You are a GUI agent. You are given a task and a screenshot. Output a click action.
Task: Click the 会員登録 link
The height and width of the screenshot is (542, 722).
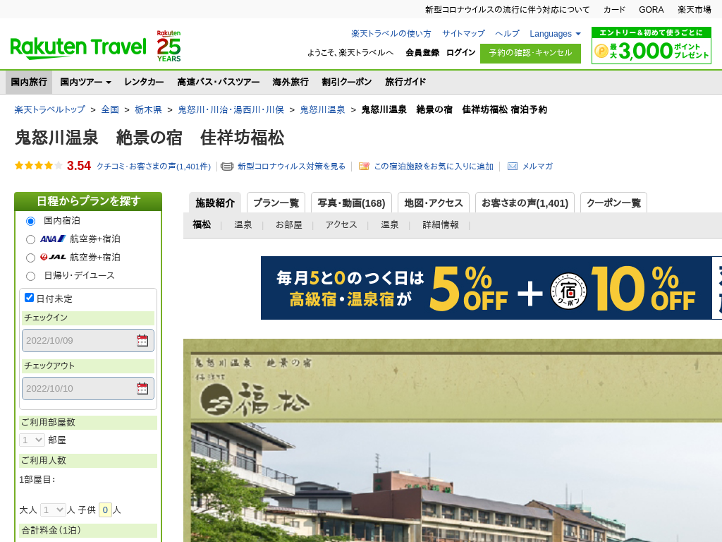[422, 52]
